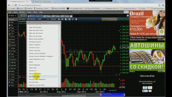Select the Reg Line tool

pyautogui.click(x=13, y=68)
